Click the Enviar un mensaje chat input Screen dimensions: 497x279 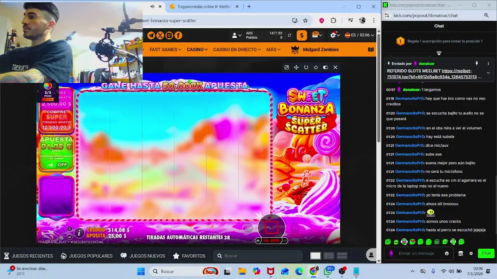click(x=418, y=253)
